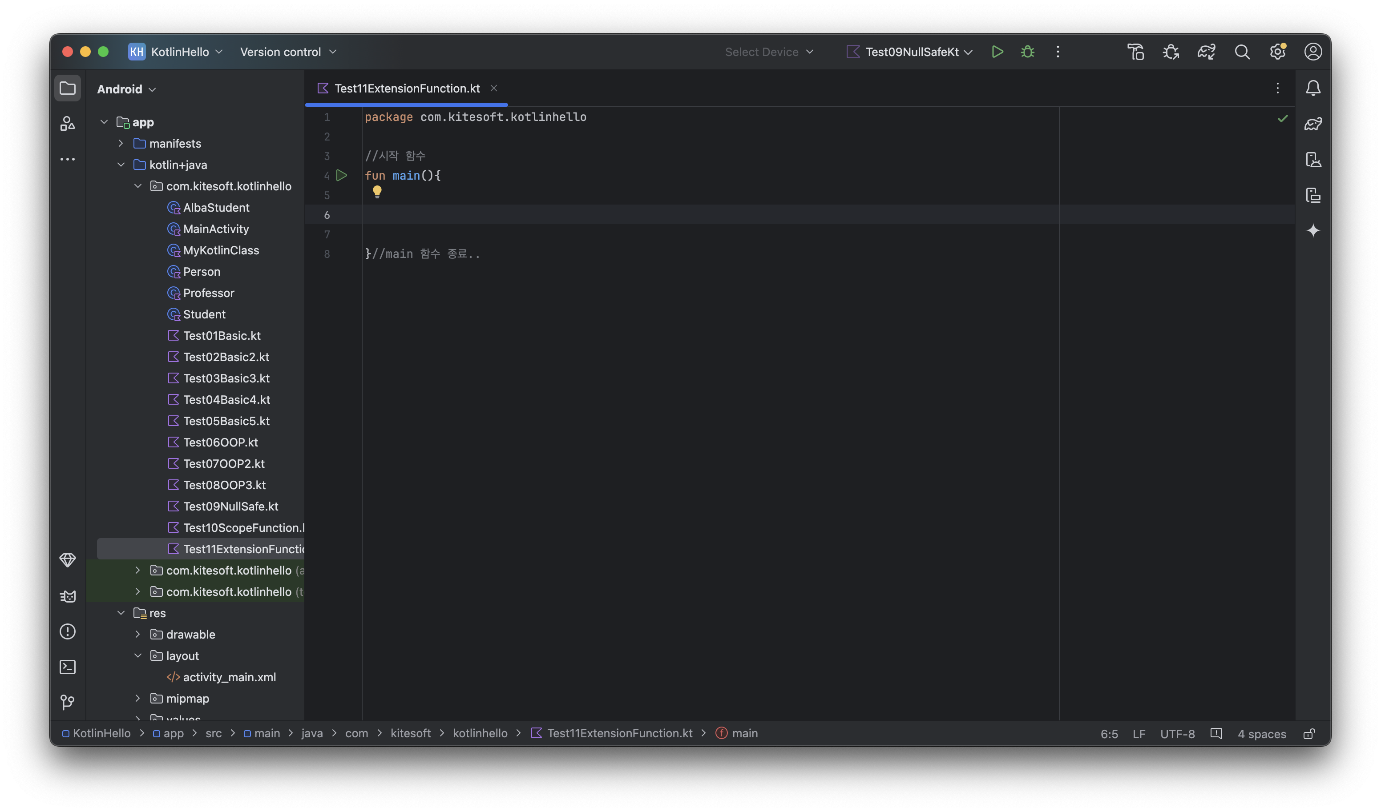Run the Test09NullSafeKt configuration

click(x=997, y=52)
